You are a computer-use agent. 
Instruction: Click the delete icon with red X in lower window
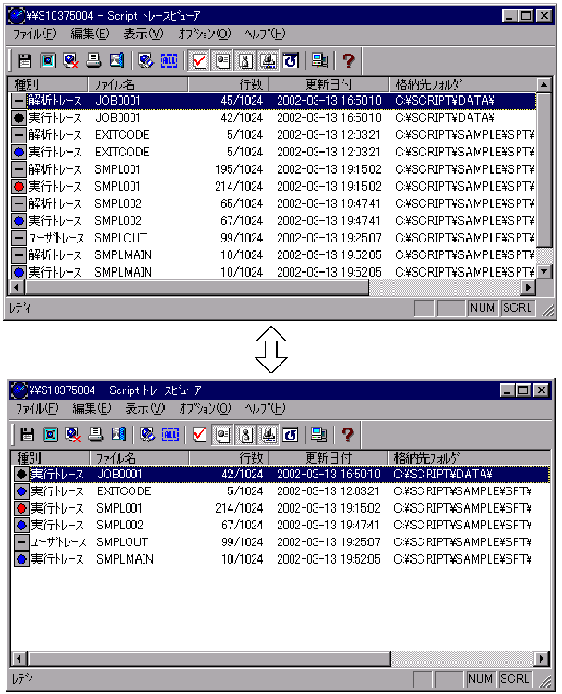72,435
